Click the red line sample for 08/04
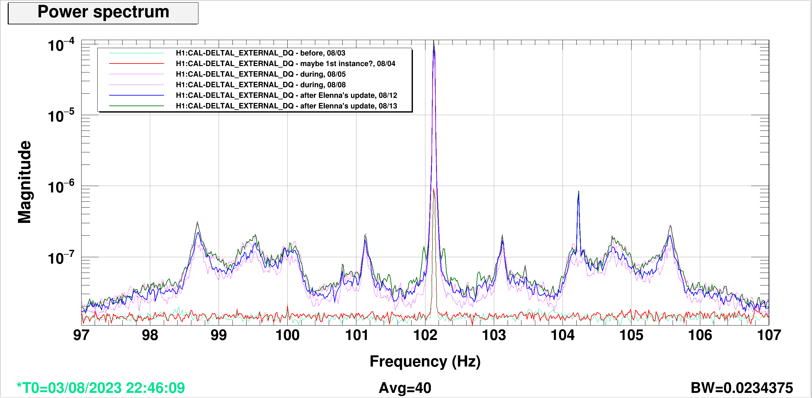This screenshot has height=398, width=812. (136, 64)
